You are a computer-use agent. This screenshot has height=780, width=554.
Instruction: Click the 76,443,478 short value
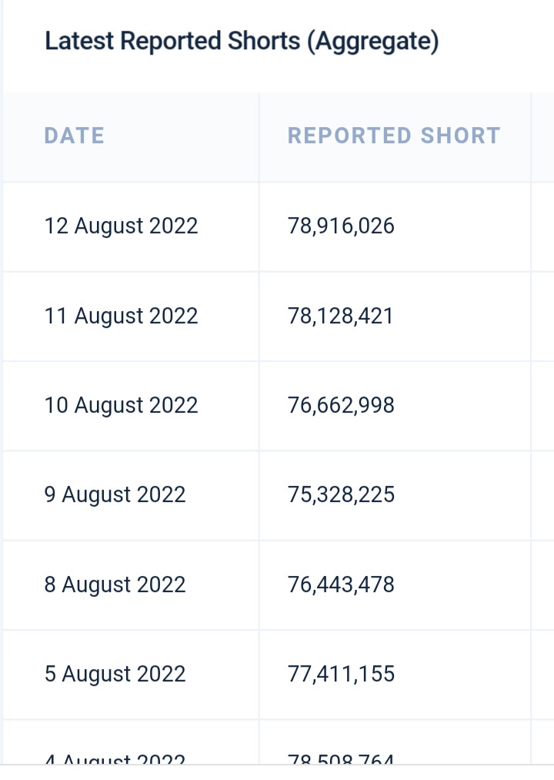click(341, 584)
